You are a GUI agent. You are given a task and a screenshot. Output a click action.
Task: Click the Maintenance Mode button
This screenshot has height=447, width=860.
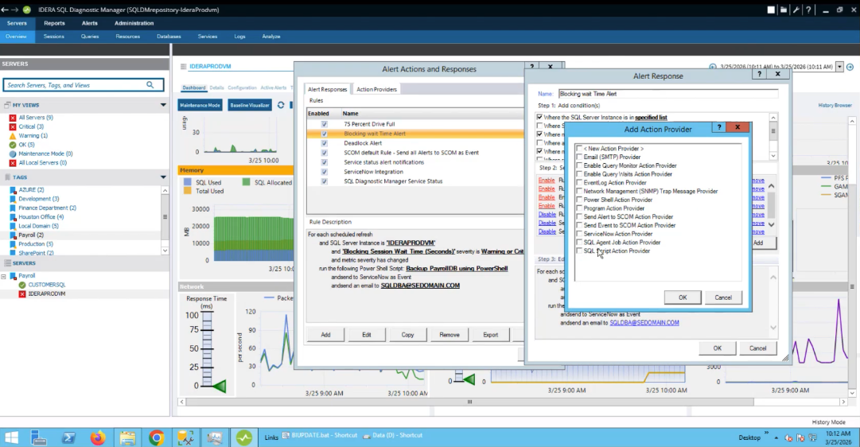click(x=200, y=105)
